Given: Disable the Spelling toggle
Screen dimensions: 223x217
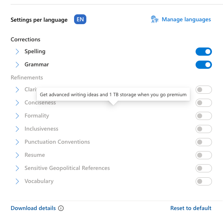Looking at the screenshot, I should (x=204, y=52).
